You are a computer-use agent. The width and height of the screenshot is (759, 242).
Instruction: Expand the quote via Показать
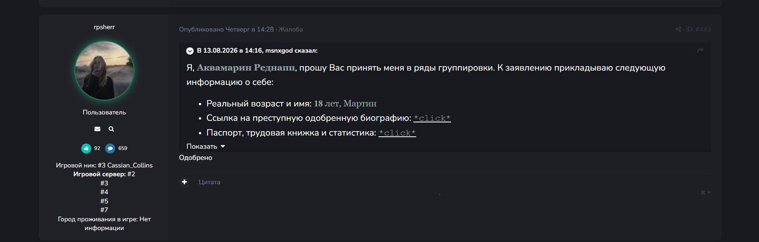206,146
